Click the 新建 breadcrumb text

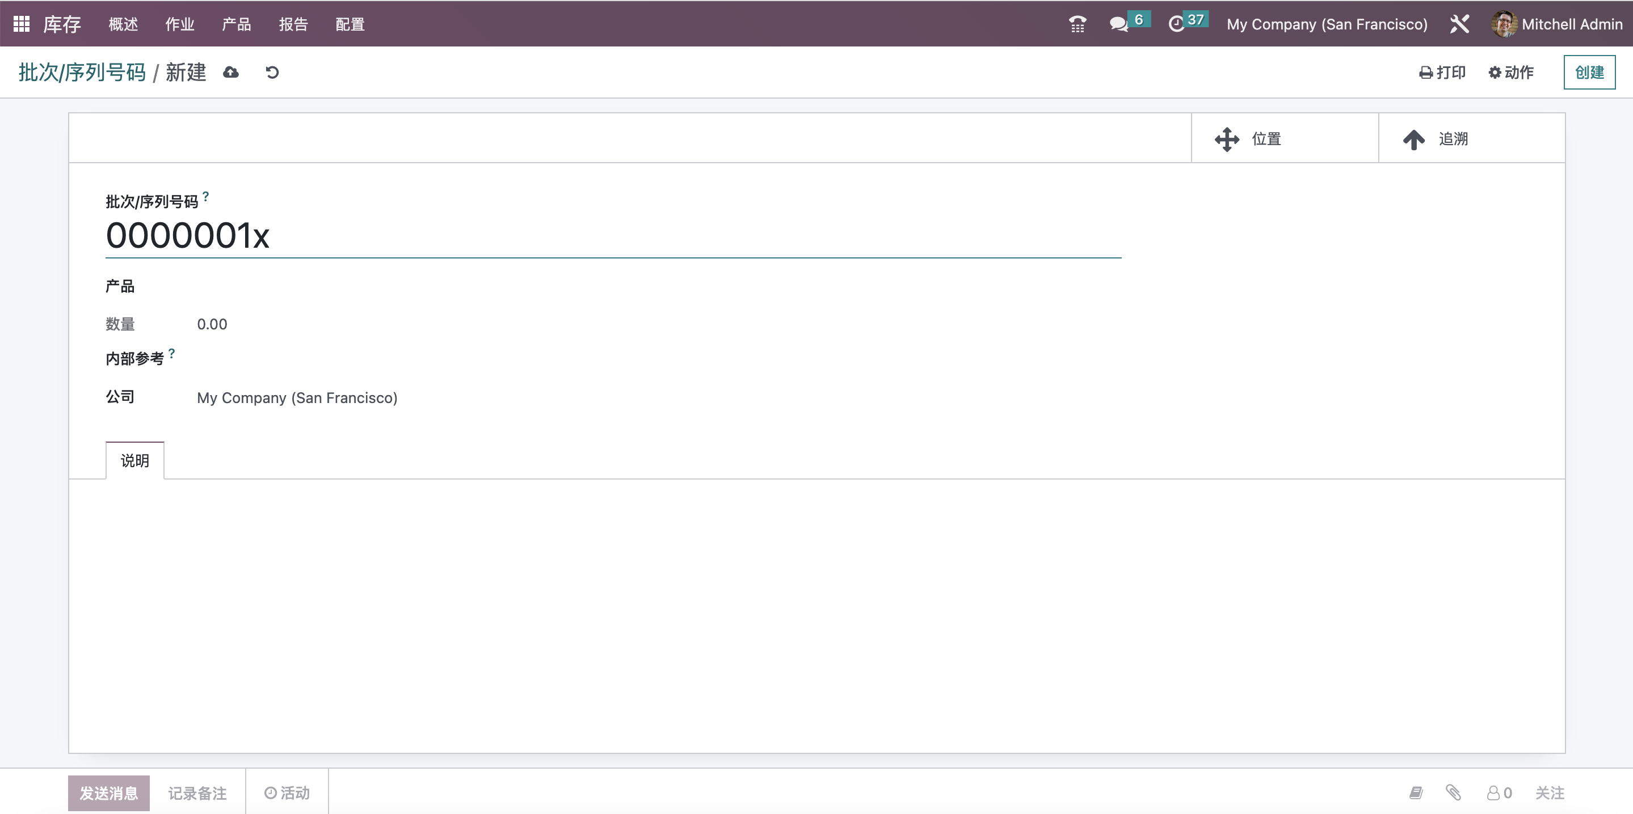pyautogui.click(x=186, y=72)
